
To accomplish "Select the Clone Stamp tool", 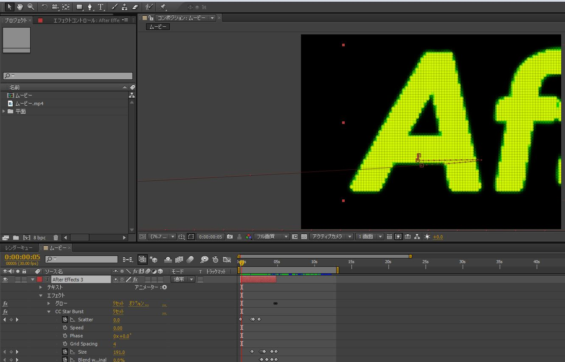I will [x=124, y=7].
